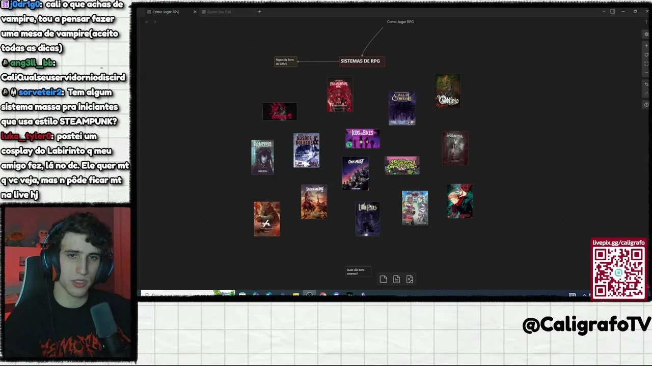
Task: Select orange warrior cover image at lower left
Action: (x=267, y=219)
